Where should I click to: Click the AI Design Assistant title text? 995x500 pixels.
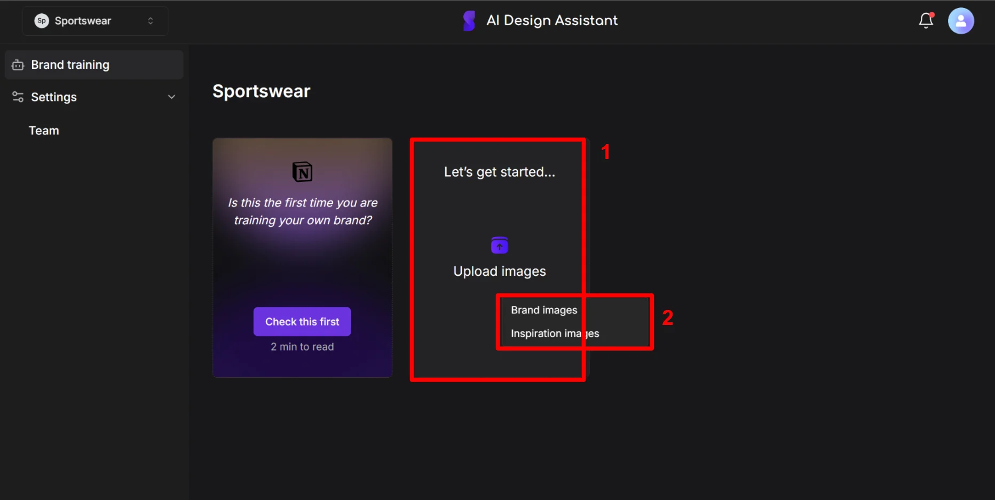[551, 21]
